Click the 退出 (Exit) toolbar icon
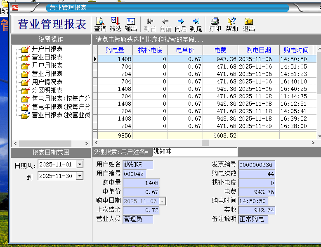Viewport: 321px width, 247px height. pos(249,24)
